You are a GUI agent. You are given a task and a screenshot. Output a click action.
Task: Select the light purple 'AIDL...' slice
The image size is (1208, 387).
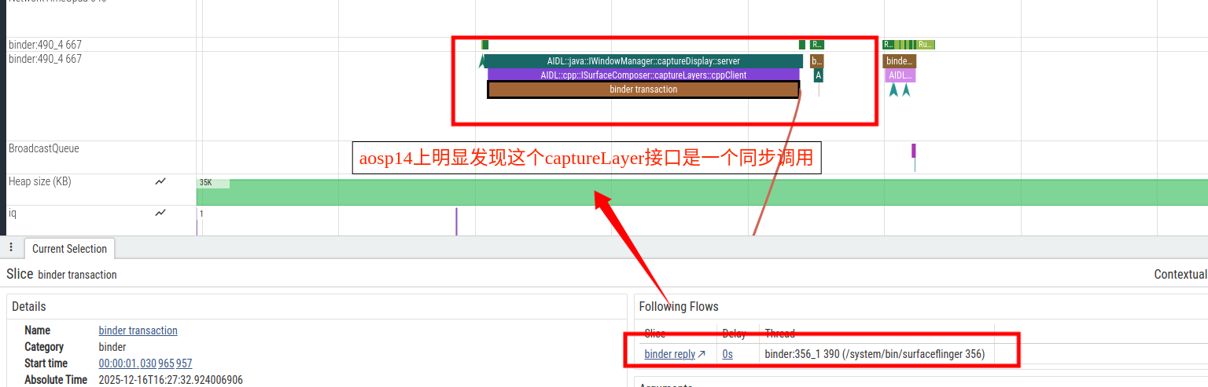900,75
